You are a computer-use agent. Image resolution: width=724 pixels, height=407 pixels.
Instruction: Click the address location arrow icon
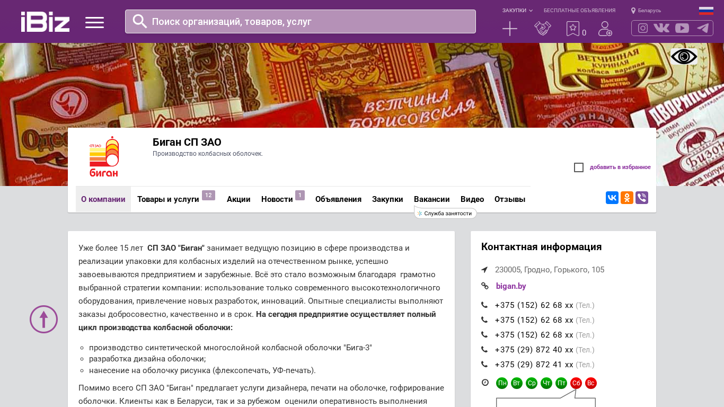point(484,270)
